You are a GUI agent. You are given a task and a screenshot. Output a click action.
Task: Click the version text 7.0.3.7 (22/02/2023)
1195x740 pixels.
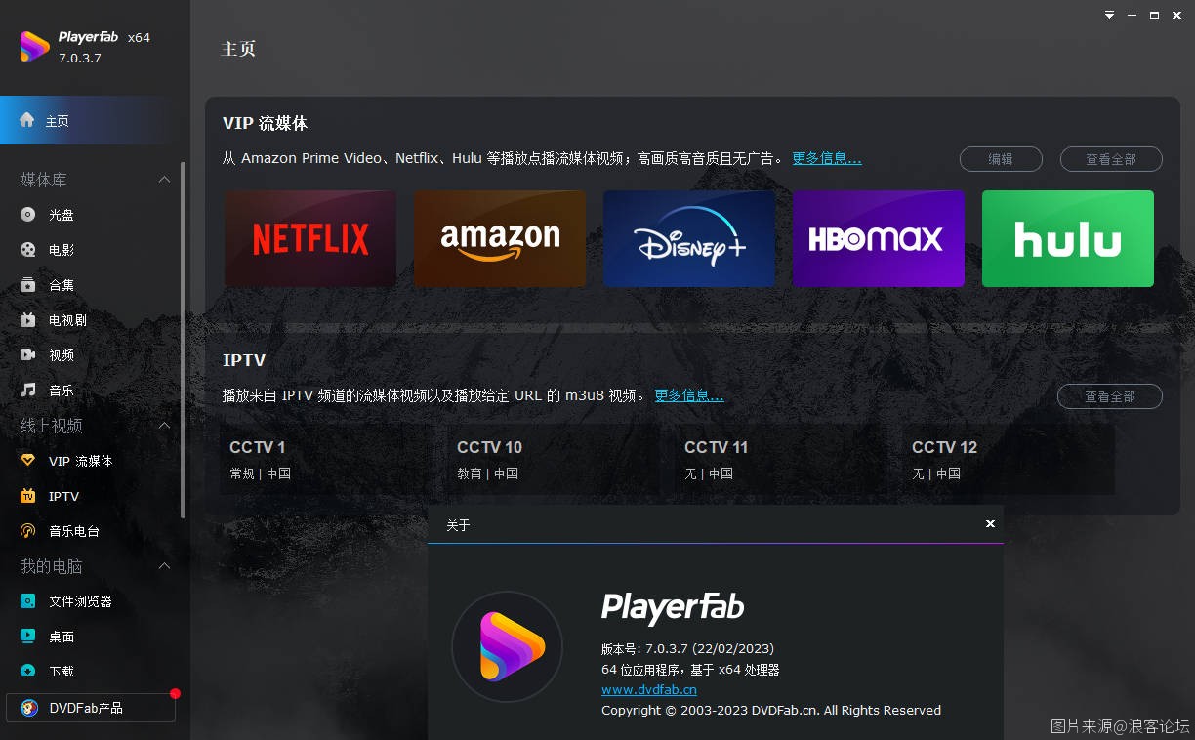point(712,648)
